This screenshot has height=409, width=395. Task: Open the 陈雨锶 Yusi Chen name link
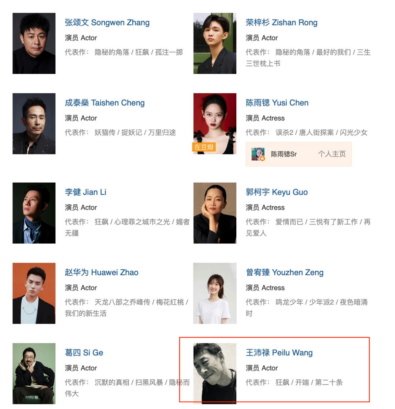[277, 103]
